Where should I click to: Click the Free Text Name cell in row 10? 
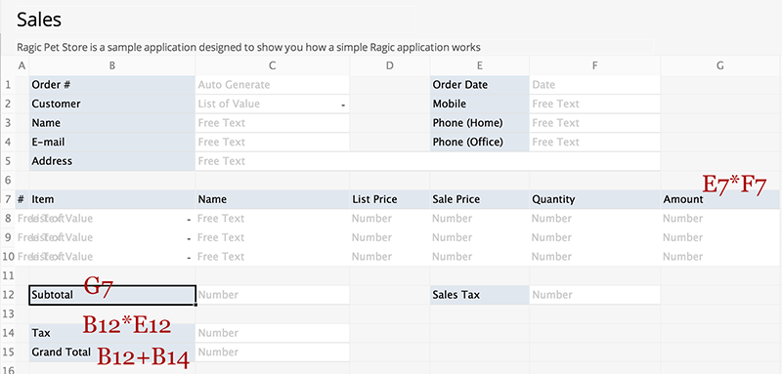click(273, 257)
